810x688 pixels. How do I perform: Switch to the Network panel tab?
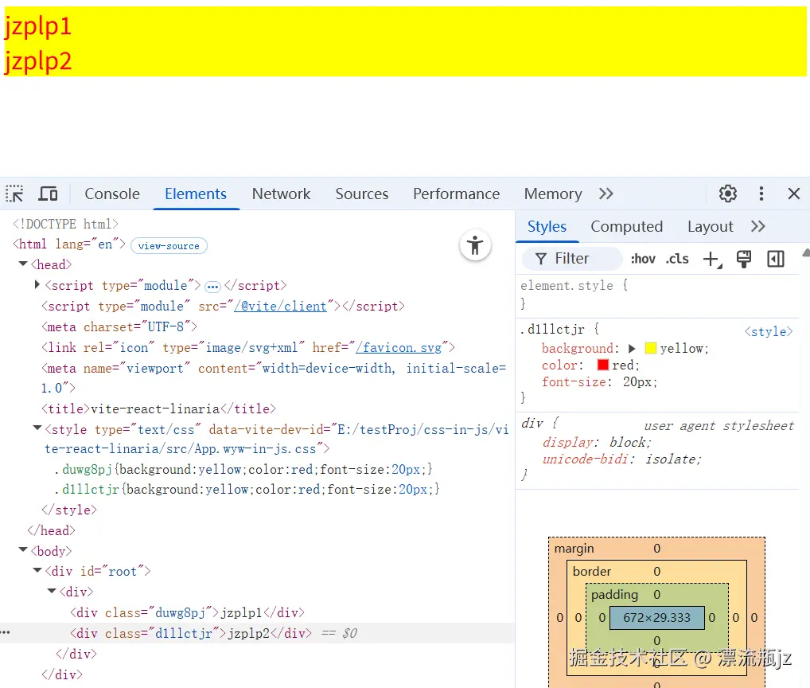point(281,193)
